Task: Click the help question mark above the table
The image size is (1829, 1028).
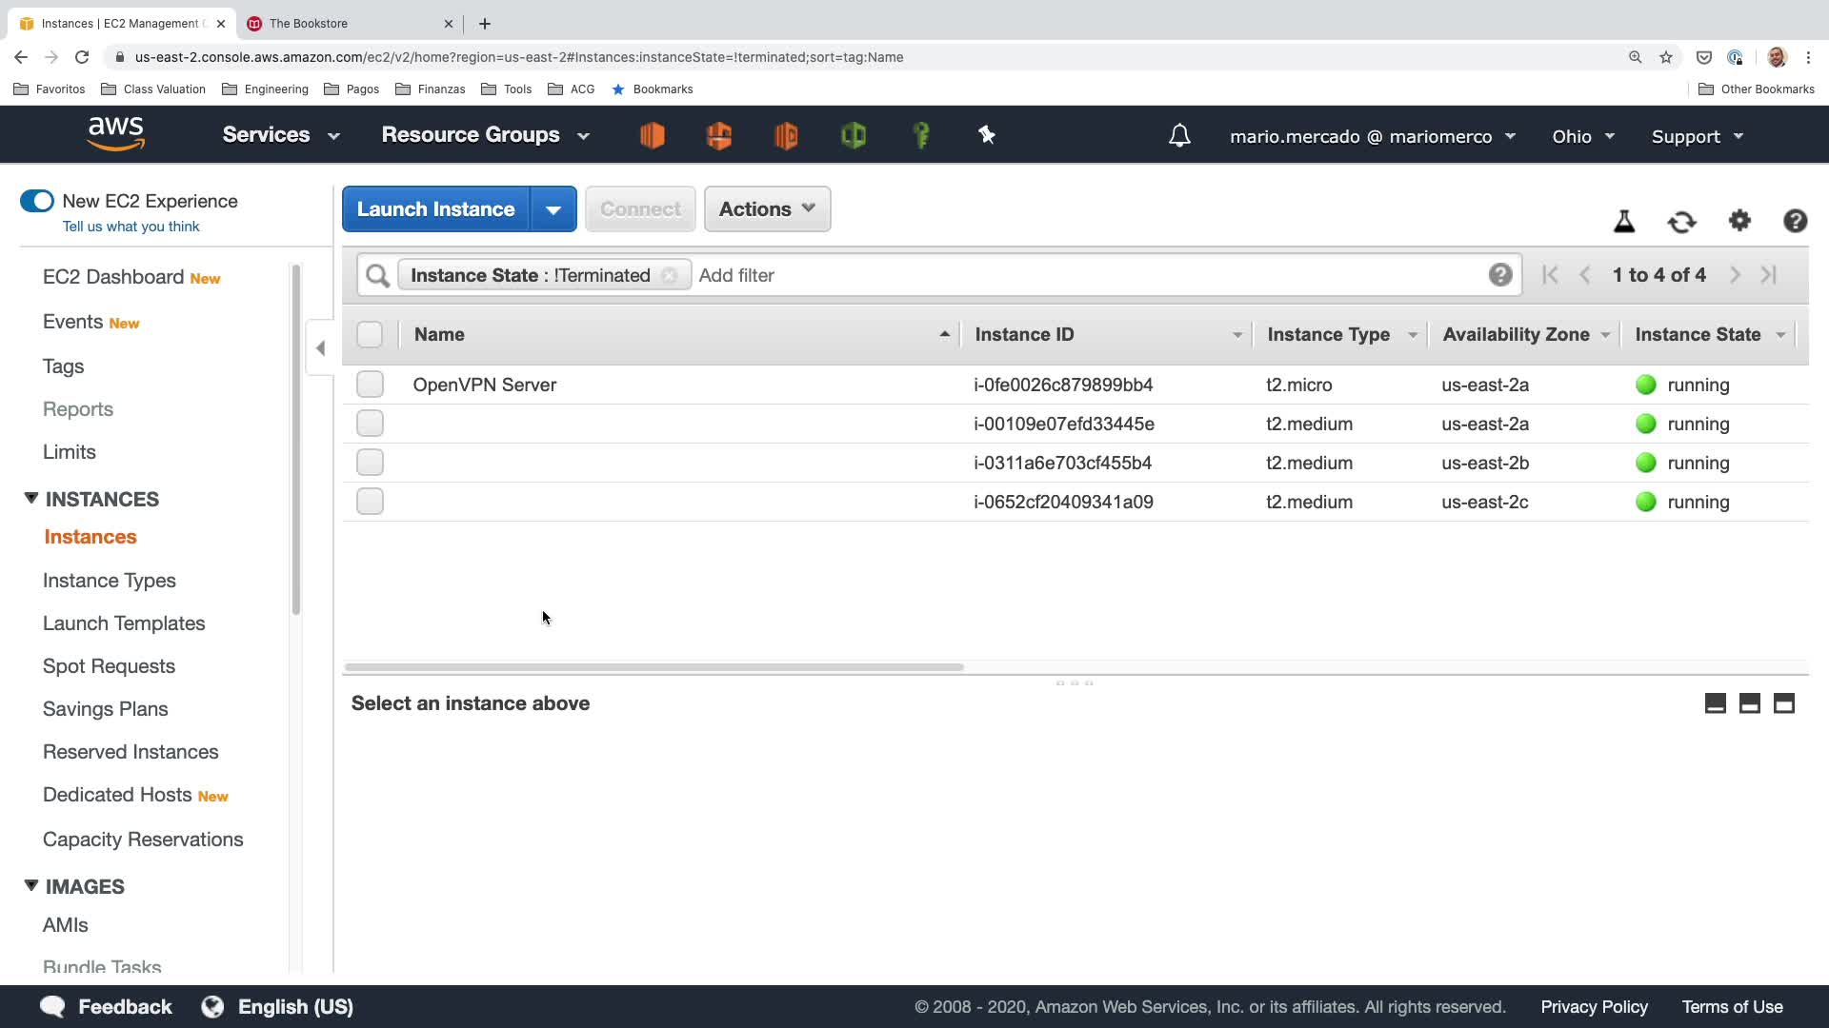Action: click(1795, 221)
